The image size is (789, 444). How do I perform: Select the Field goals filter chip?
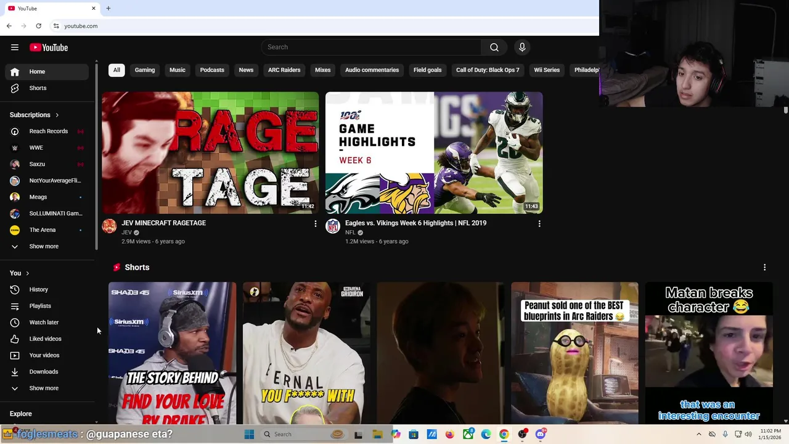[x=427, y=70]
